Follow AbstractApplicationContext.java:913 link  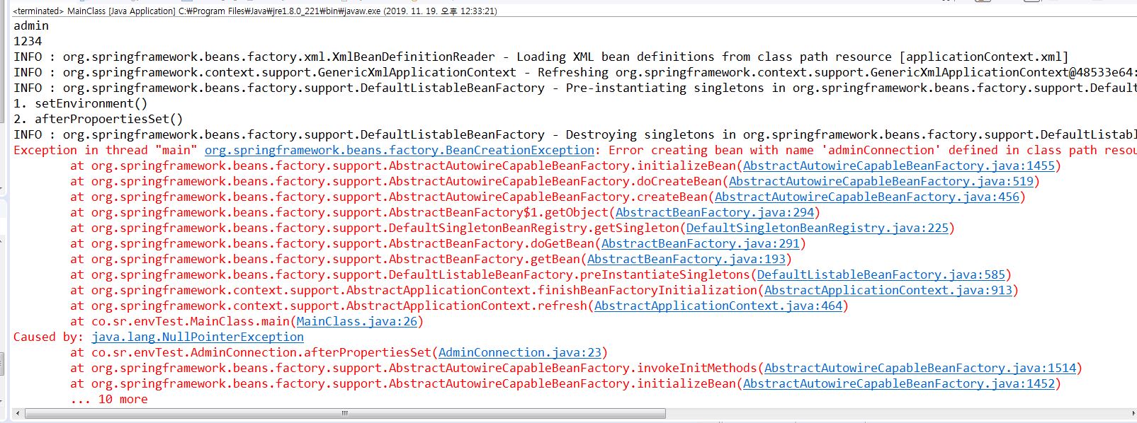888,290
